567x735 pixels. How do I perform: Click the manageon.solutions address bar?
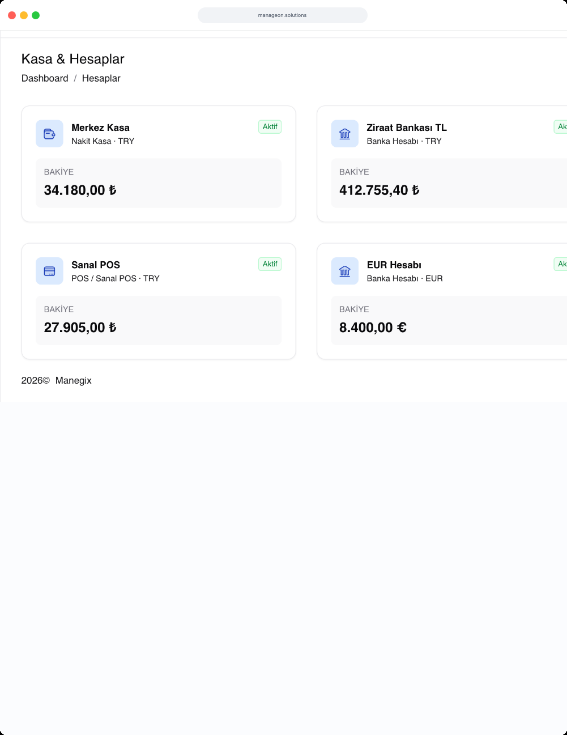click(283, 15)
